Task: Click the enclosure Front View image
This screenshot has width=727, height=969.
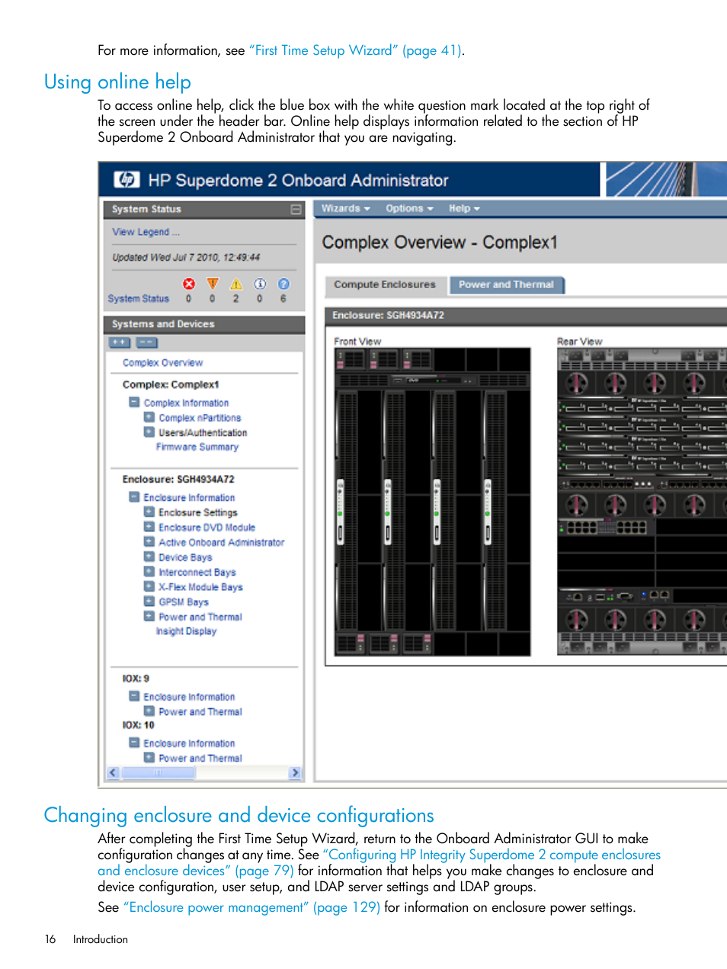Action: tap(432, 502)
